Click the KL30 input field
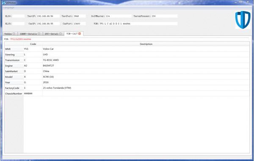The height and width of the screenshot is (161, 254). (x=18, y=16)
